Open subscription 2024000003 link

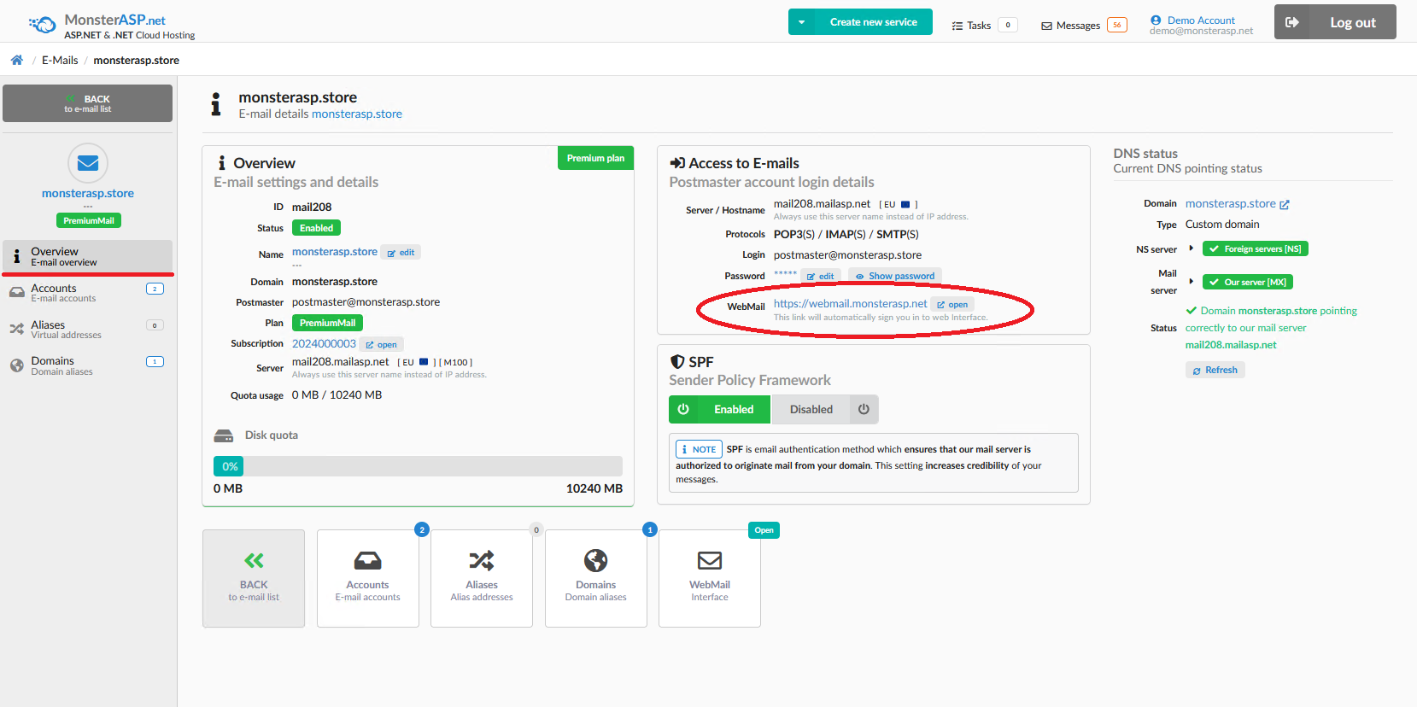click(324, 343)
